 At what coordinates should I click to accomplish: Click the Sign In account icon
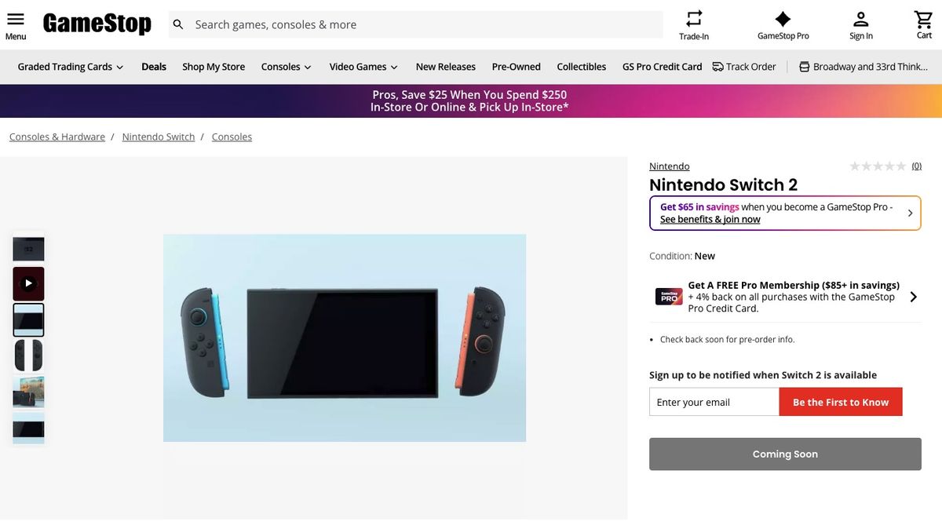coord(860,17)
